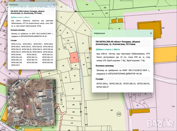Select parcel 43 on the map
177x131 pixels.
click(x=49, y=73)
